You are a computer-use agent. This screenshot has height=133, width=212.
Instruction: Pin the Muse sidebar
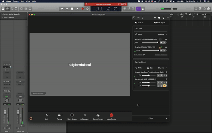pyautogui.click(x=142, y=18)
